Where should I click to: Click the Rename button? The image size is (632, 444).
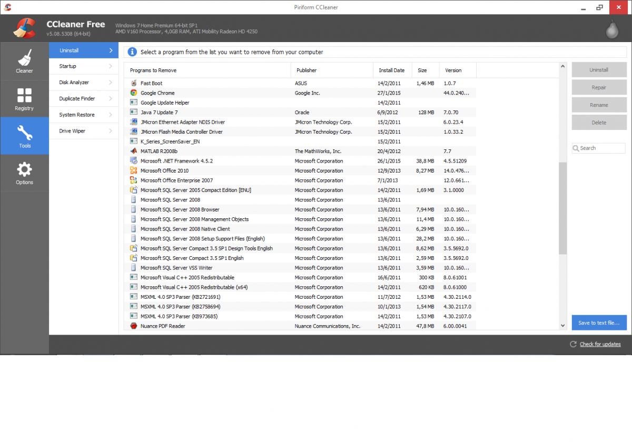[599, 105]
